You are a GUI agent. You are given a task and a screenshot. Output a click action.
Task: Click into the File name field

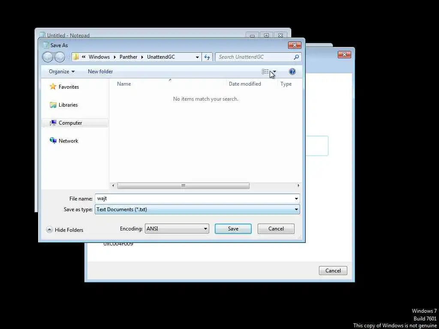[197, 199]
